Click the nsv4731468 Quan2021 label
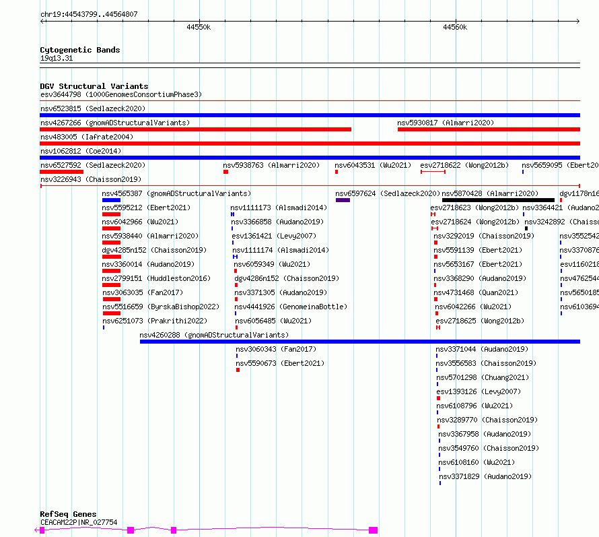This screenshot has width=599, height=537. 476,292
